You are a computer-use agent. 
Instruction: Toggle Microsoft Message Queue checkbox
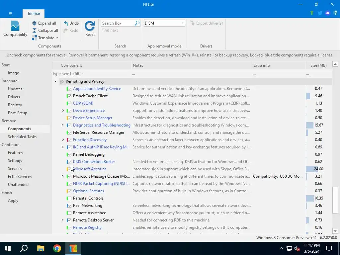[x=69, y=176]
